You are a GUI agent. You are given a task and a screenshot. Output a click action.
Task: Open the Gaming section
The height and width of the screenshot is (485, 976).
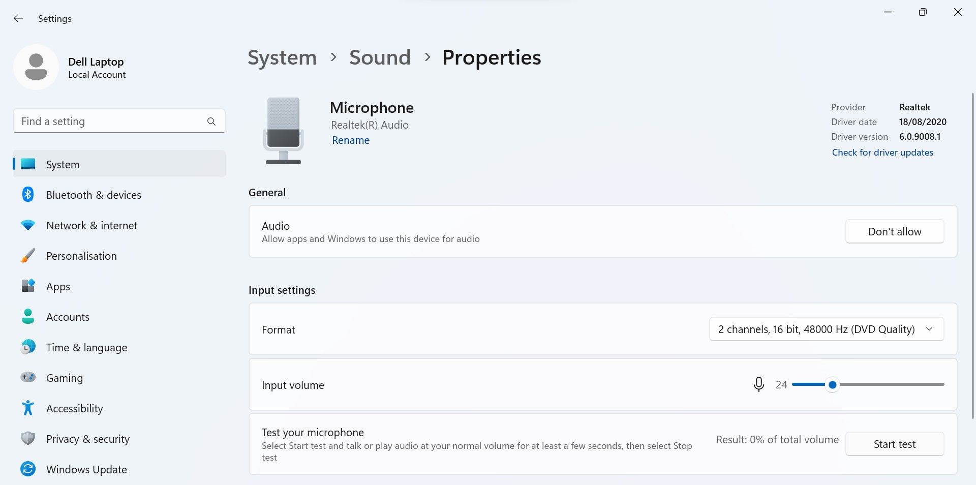pyautogui.click(x=65, y=378)
